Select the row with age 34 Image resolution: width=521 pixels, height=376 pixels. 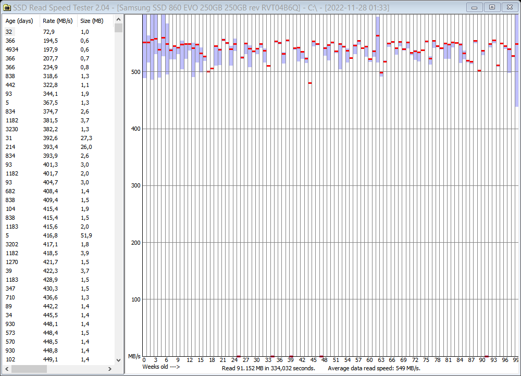[58, 315]
